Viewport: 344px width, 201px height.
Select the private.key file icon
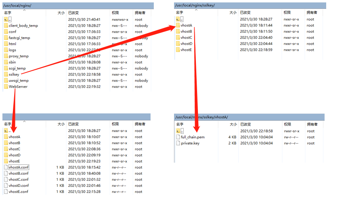point(178,143)
